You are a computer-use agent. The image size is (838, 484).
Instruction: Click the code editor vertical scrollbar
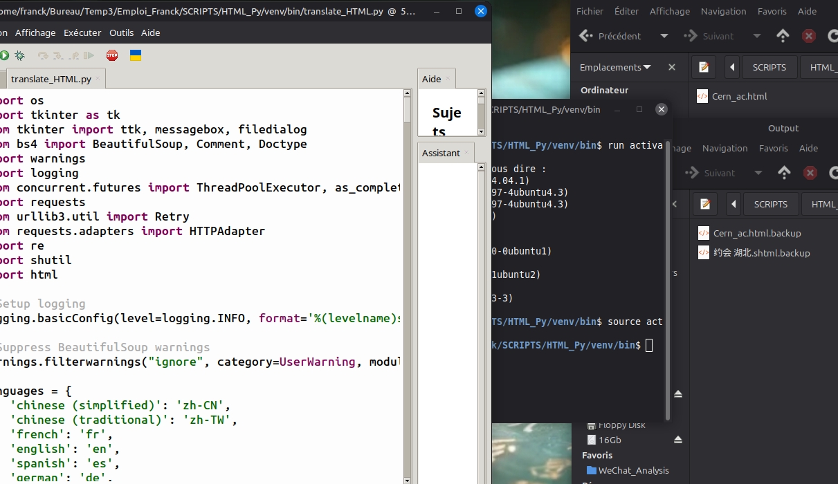click(408, 277)
